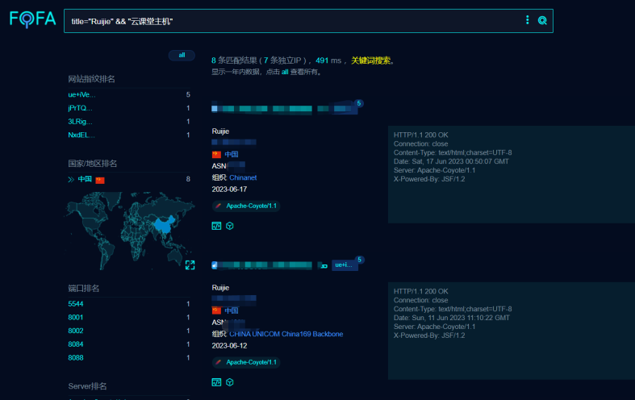This screenshot has height=400, width=635.
Task: Open the three-dot search options menu
Action: [x=527, y=20]
